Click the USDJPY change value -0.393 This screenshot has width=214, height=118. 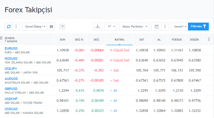(99, 71)
